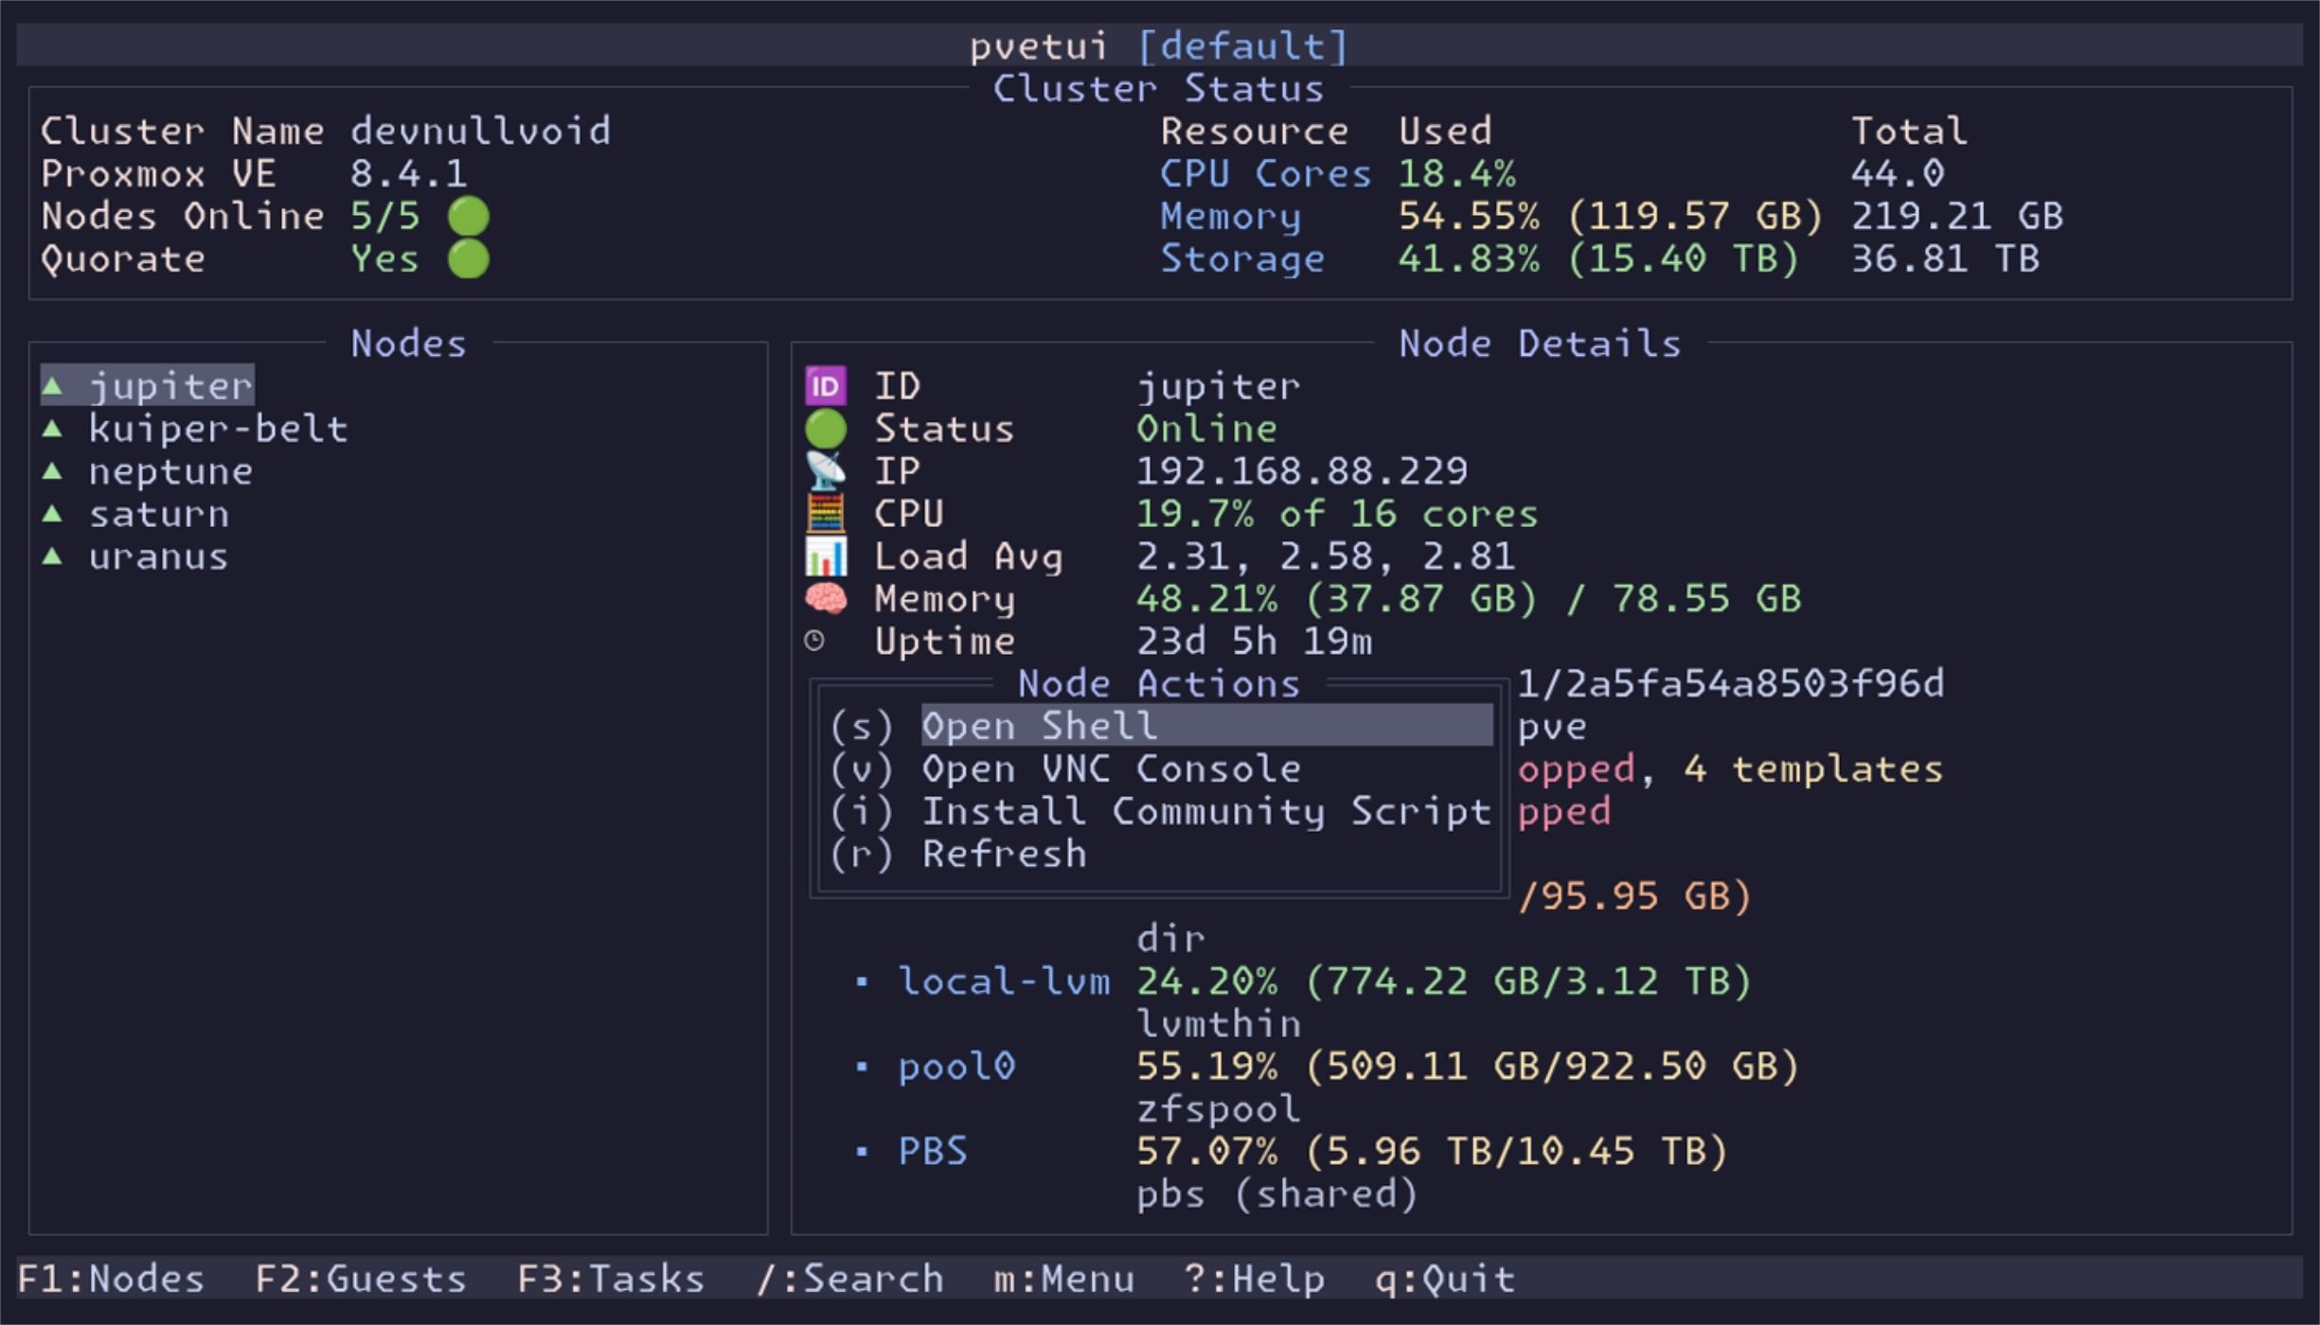This screenshot has width=2320, height=1325.
Task: Click q:Quit in the status bar
Action: 1449,1278
